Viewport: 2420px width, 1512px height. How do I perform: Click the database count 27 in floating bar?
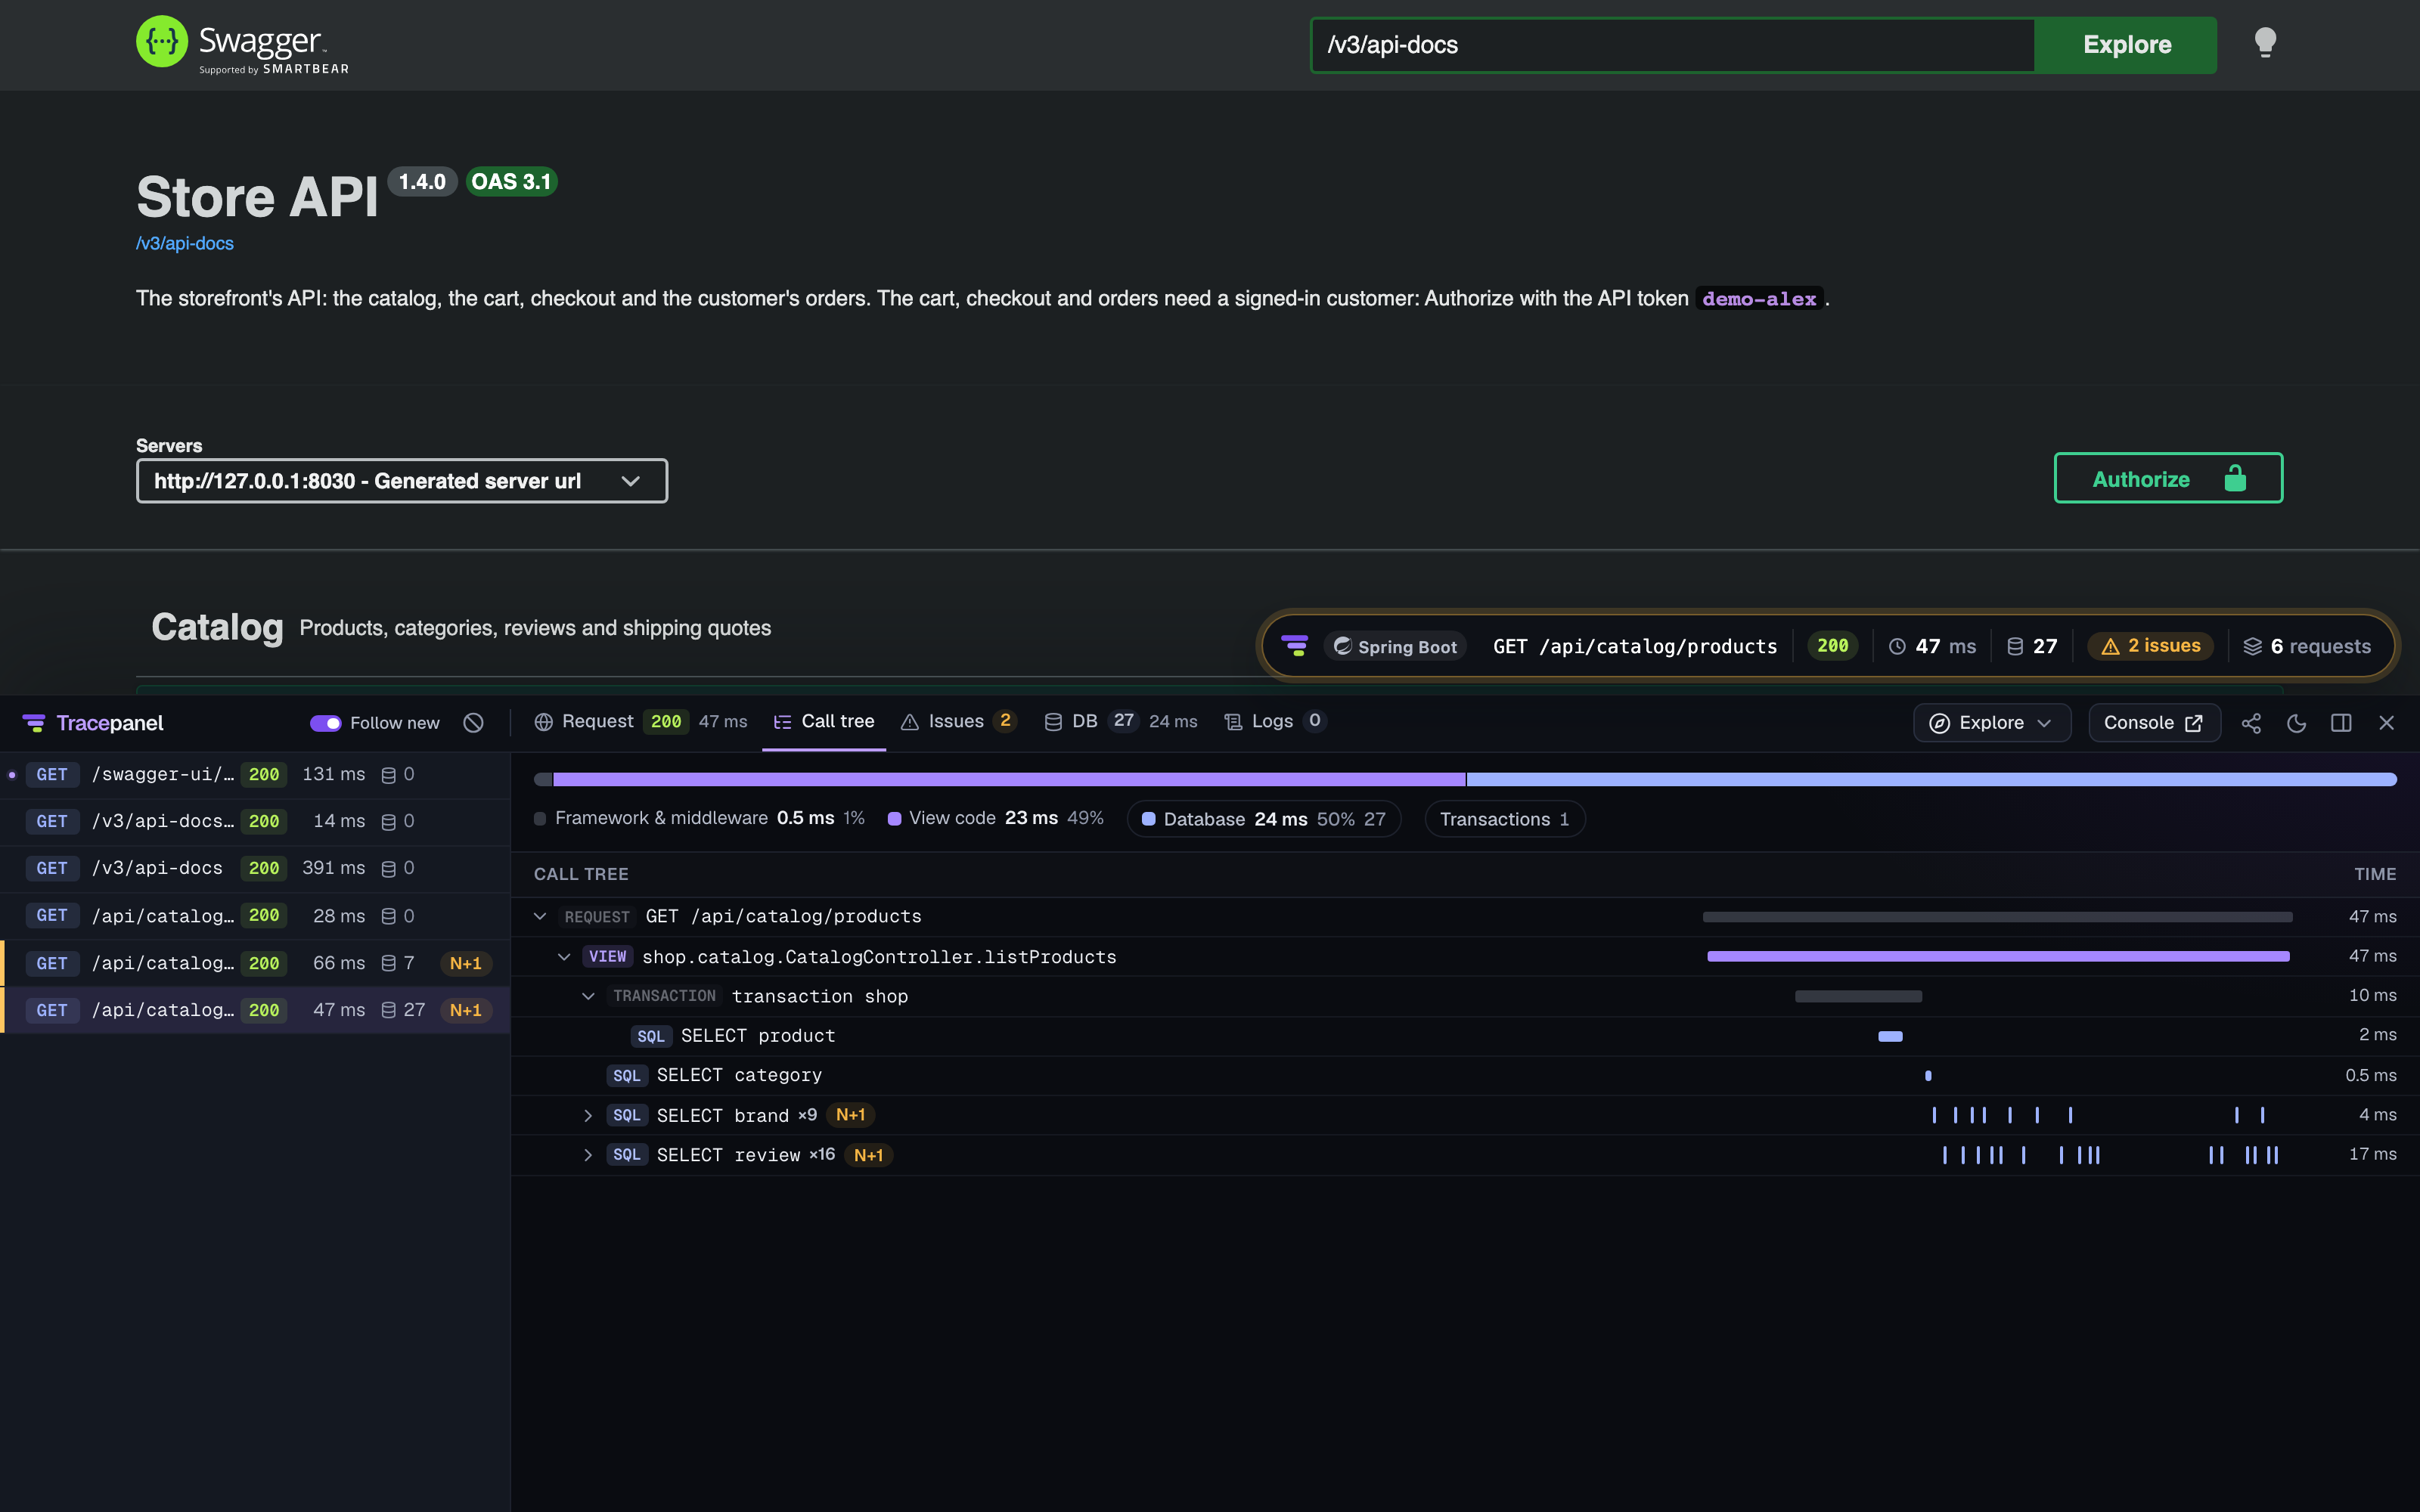coord(2032,646)
